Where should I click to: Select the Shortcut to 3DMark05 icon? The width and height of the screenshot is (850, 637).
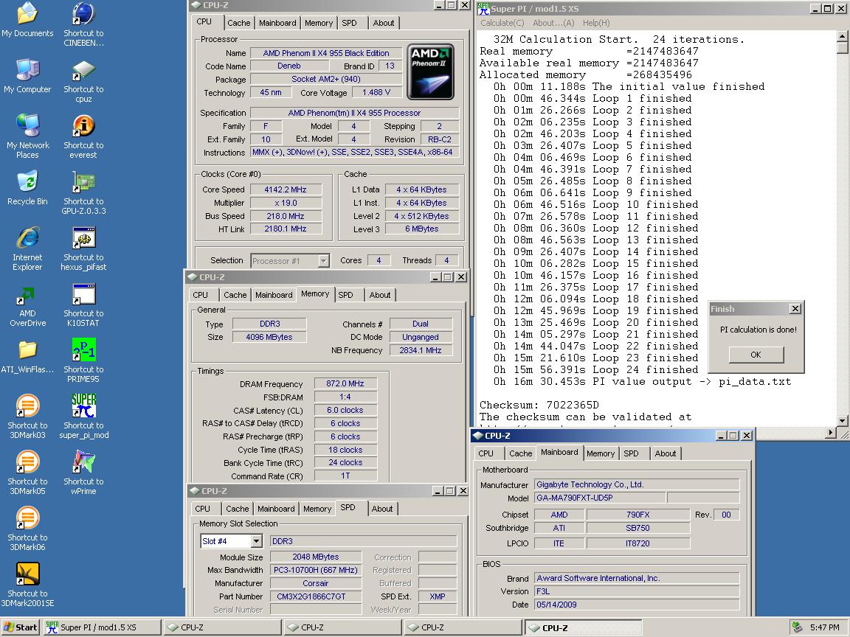pyautogui.click(x=27, y=473)
